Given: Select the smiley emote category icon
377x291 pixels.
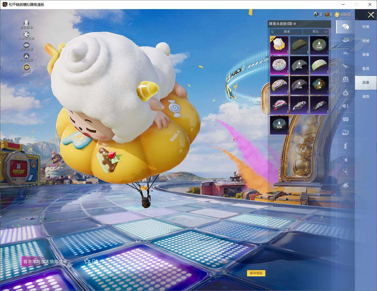Looking at the screenshot, I should [x=346, y=79].
